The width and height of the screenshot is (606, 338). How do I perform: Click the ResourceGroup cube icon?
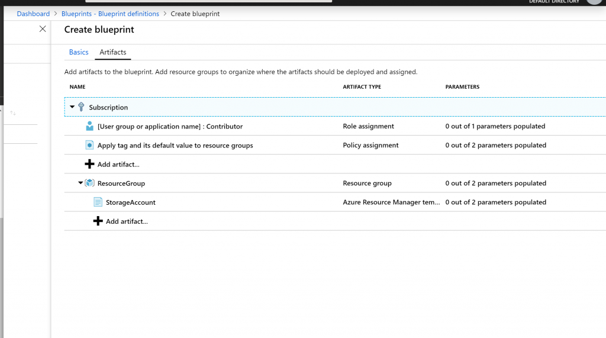(90, 183)
